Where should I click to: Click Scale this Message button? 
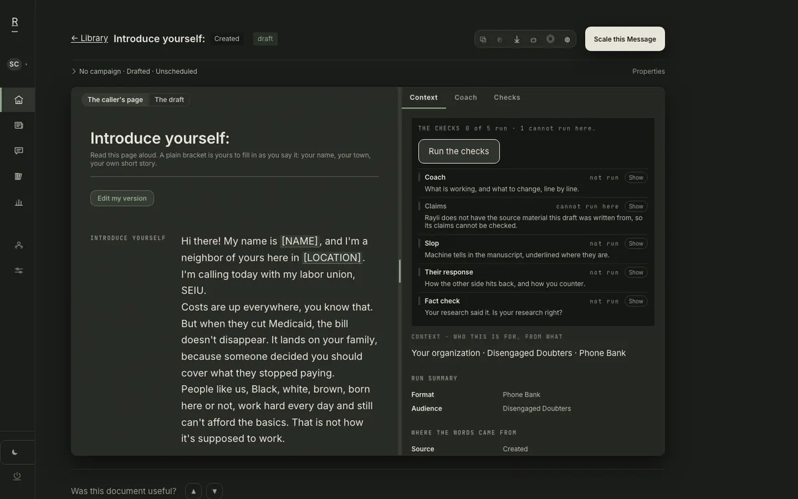625,39
